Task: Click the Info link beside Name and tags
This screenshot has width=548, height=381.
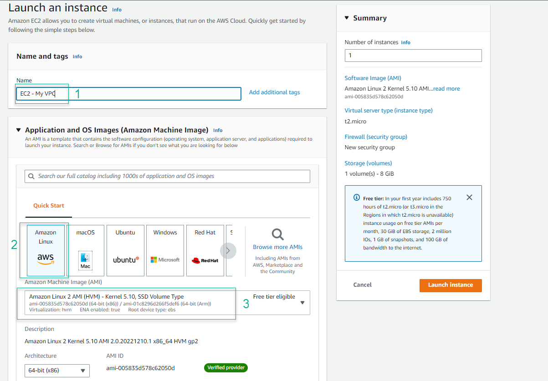Action: (77, 56)
